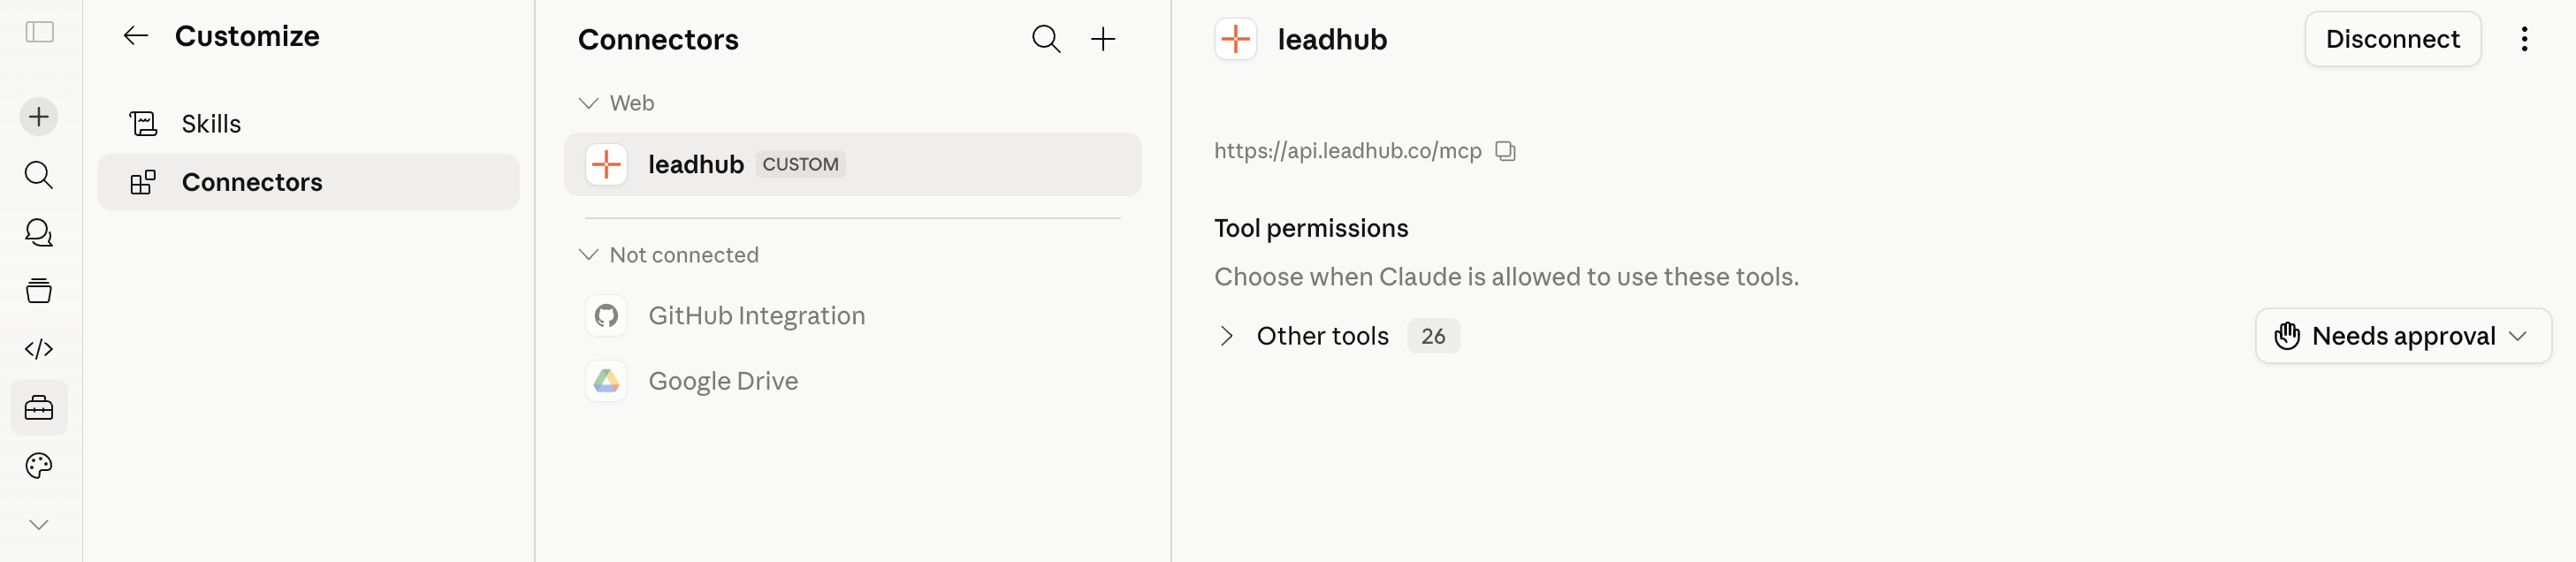The image size is (2576, 562).
Task: Disconnect the leadhub connector
Action: click(2392, 39)
